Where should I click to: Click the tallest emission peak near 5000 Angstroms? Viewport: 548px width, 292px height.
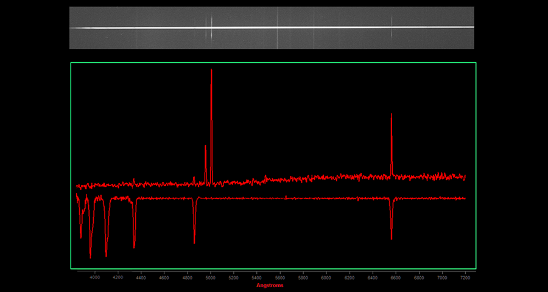211,70
